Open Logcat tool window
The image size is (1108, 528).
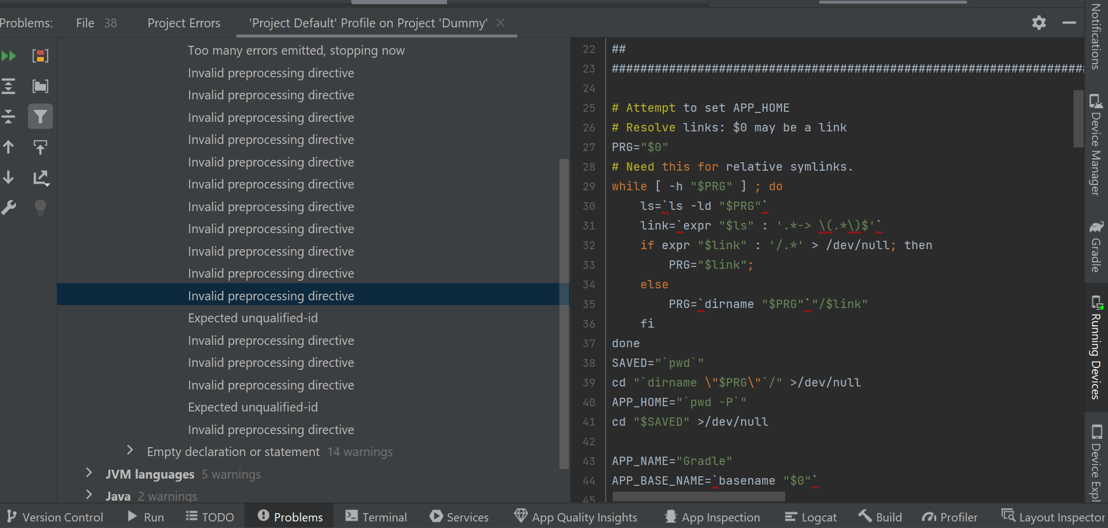pyautogui.click(x=811, y=517)
